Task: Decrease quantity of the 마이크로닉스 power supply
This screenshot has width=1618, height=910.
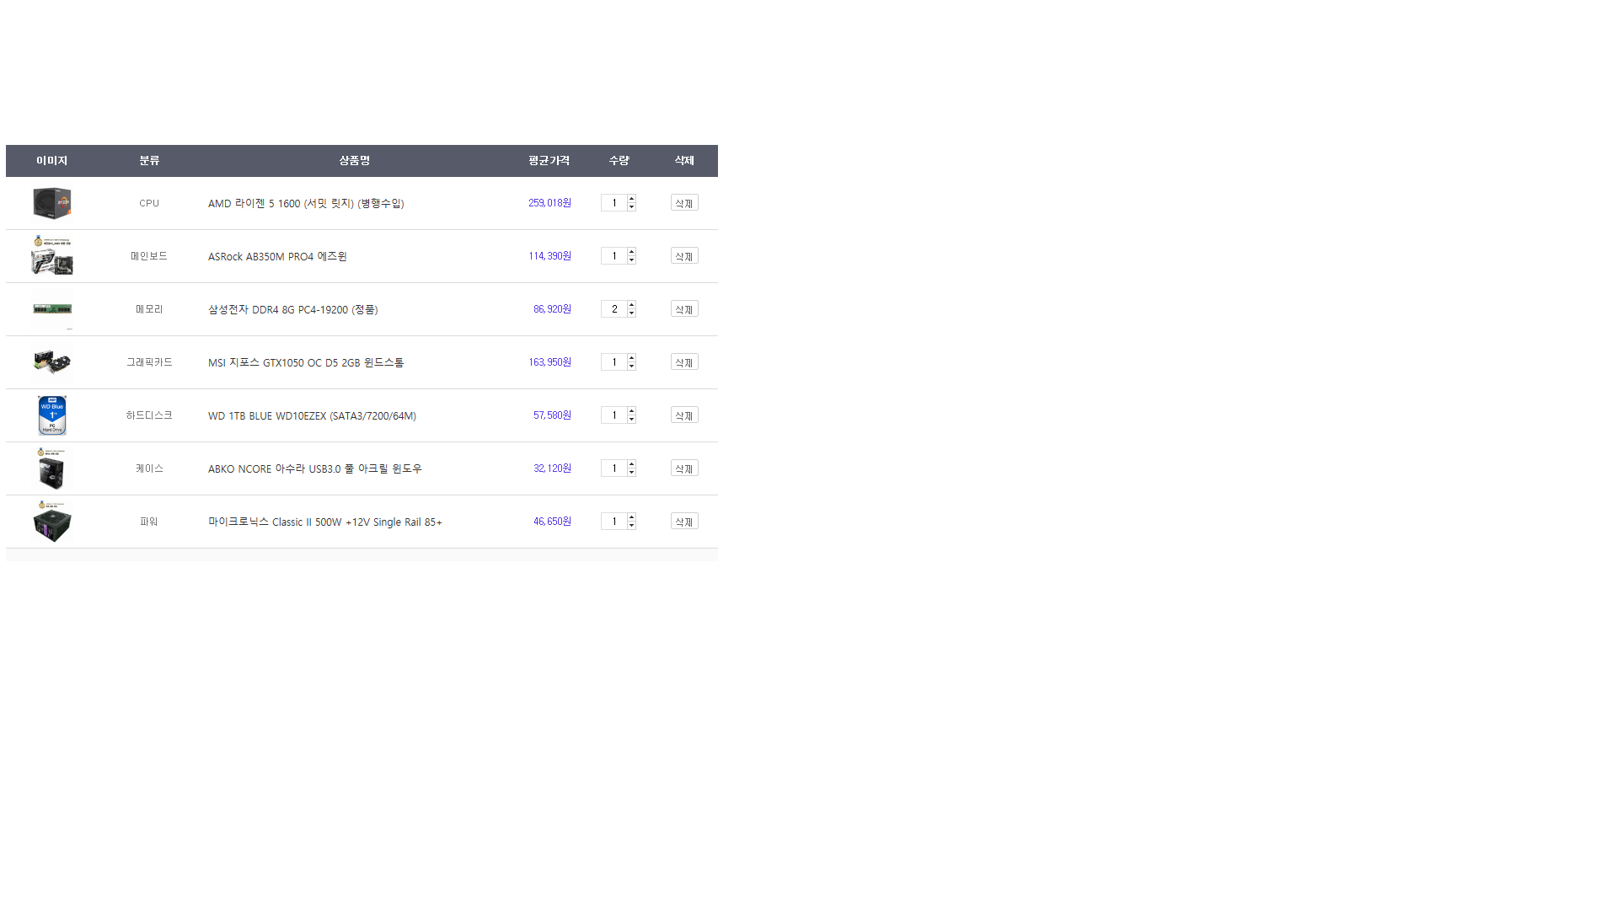Action: [632, 526]
